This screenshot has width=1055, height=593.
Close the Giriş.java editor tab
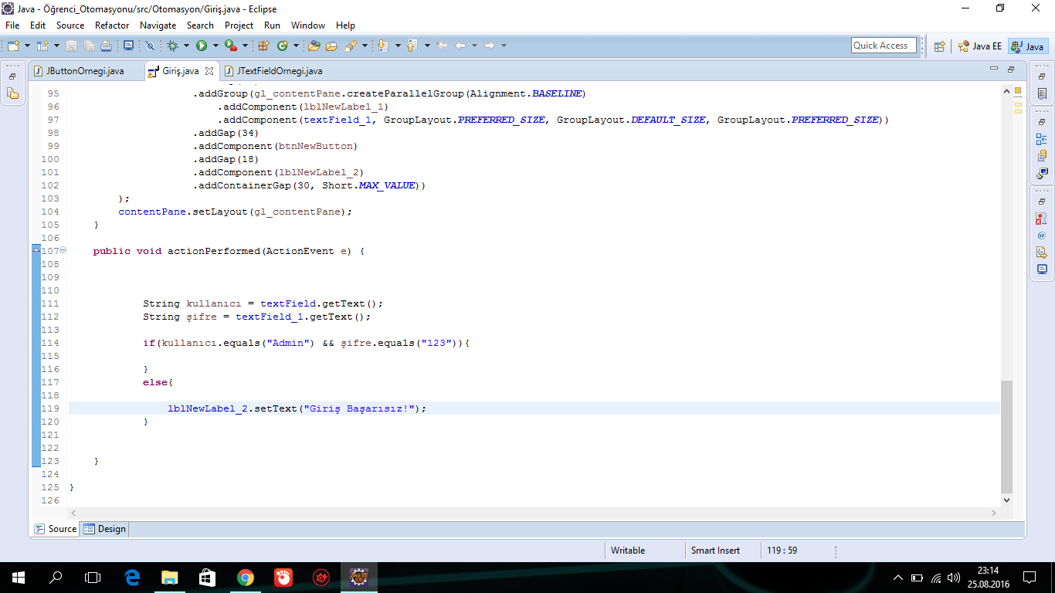pyautogui.click(x=209, y=71)
